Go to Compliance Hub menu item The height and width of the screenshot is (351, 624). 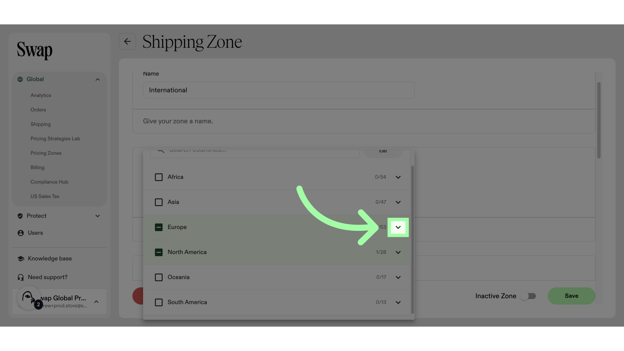pos(49,182)
